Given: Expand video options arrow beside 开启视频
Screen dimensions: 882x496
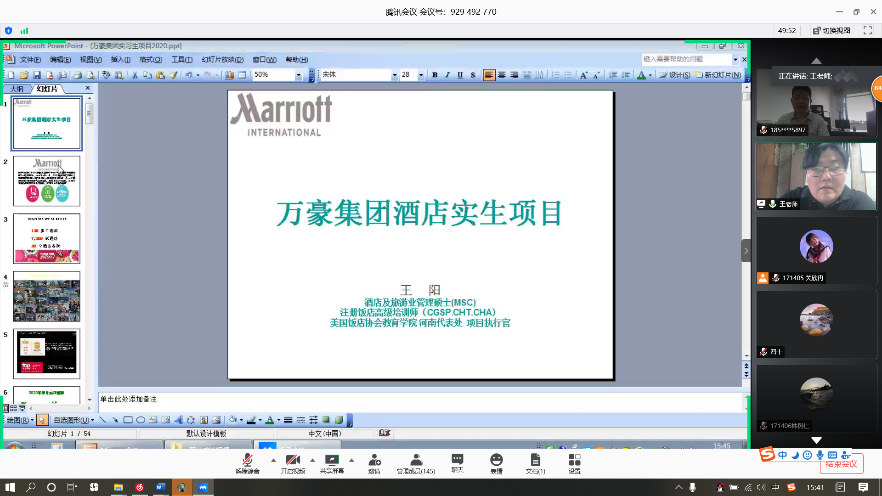Looking at the screenshot, I should [x=312, y=460].
